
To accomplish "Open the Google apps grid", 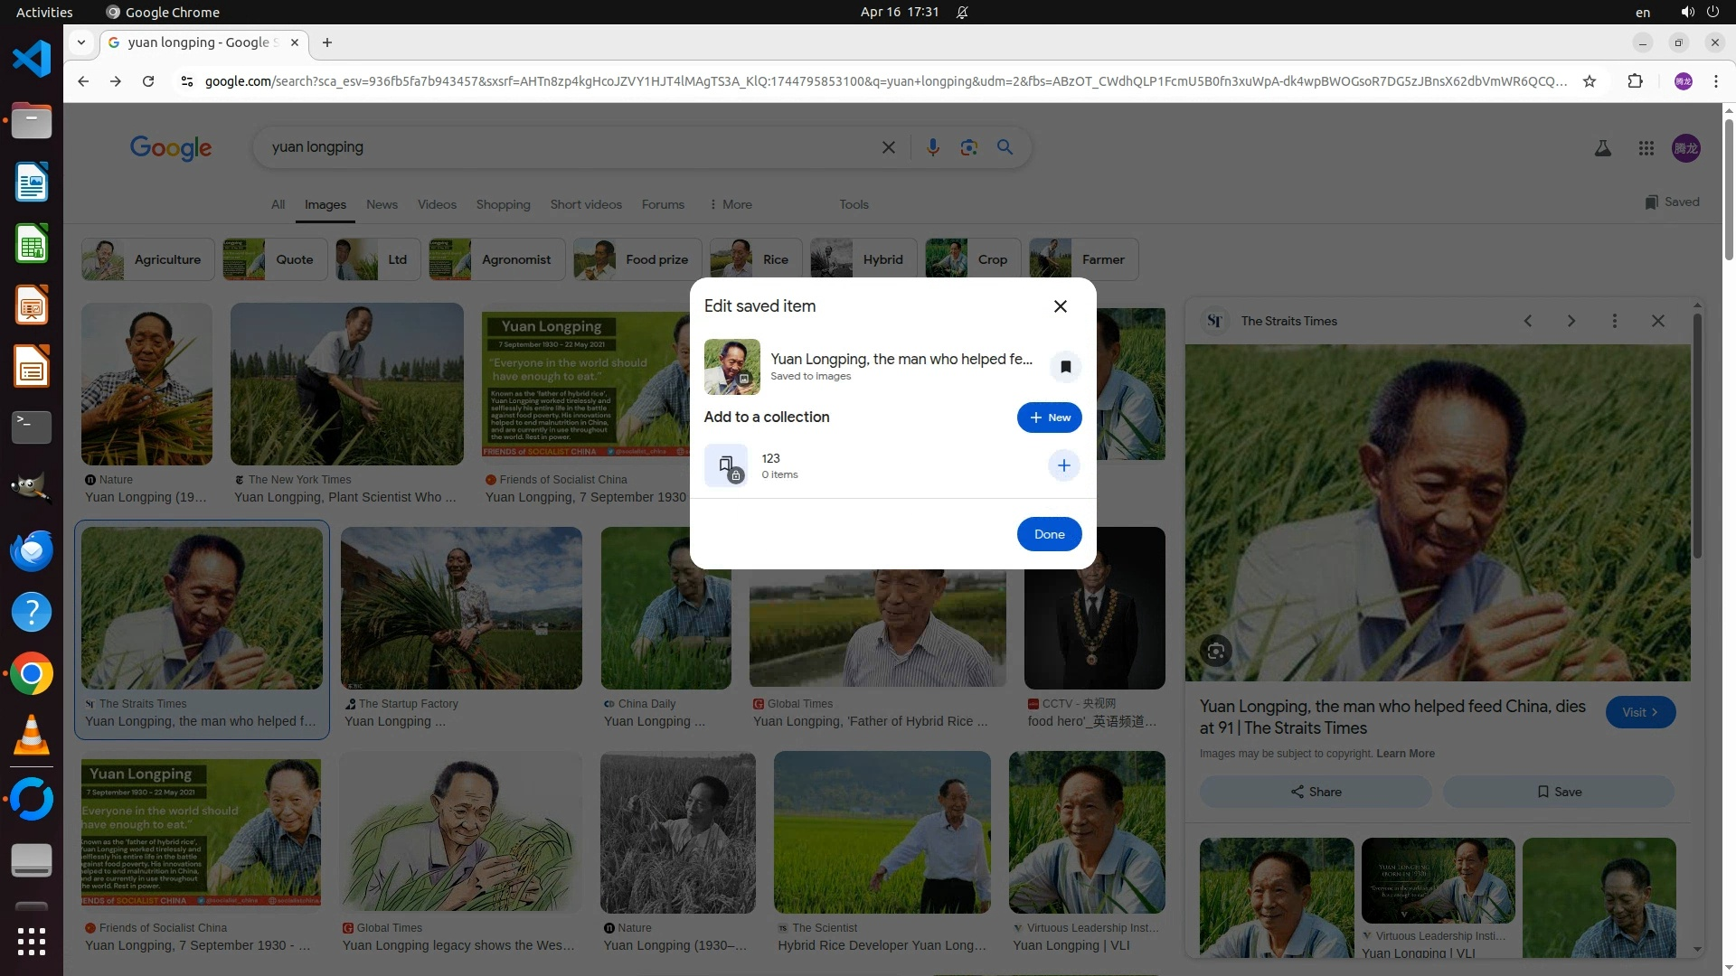I will tap(1646, 148).
